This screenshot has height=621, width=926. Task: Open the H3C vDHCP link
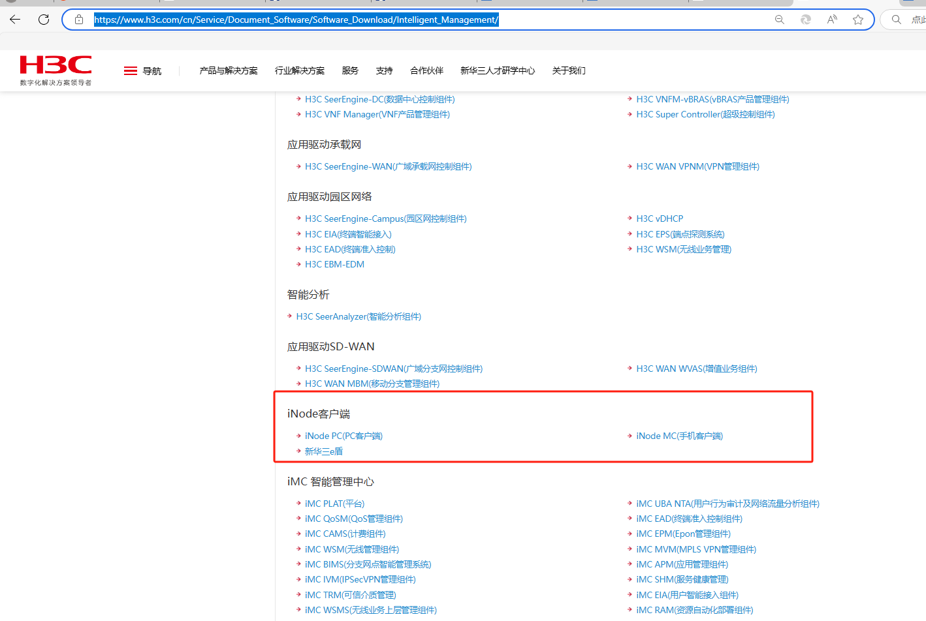[x=660, y=219]
